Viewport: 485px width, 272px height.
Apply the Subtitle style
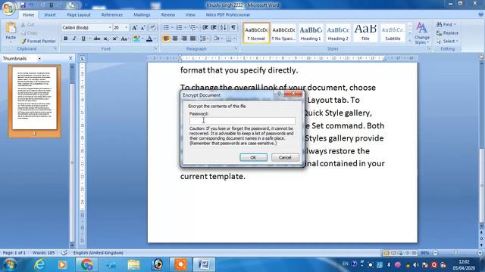[393, 33]
